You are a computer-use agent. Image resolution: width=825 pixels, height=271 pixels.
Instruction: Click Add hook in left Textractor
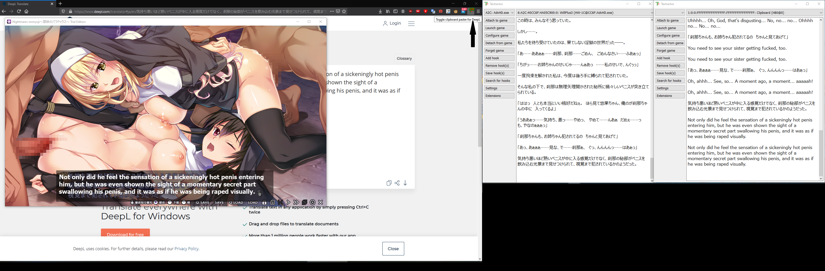(x=499, y=58)
